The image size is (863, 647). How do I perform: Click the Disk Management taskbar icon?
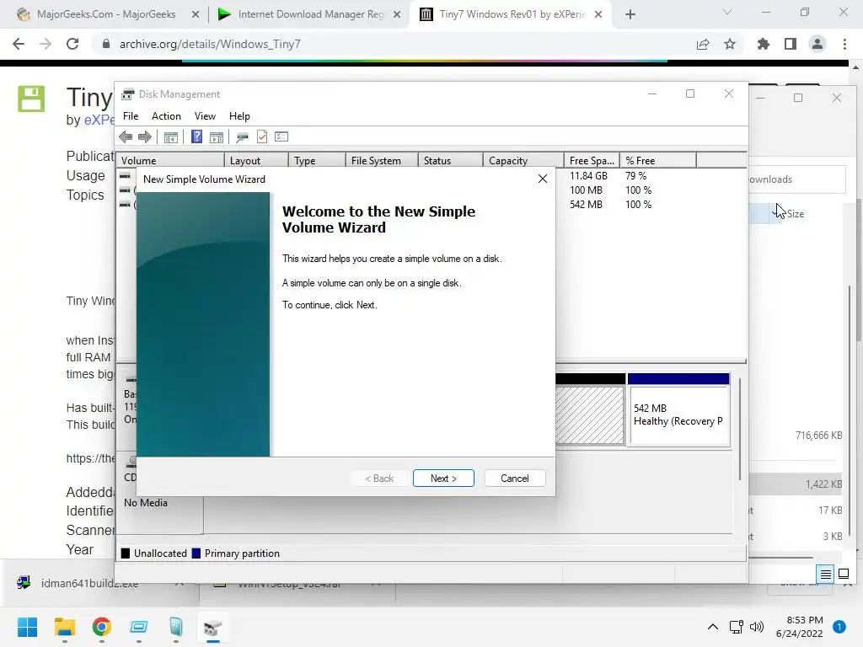click(x=213, y=627)
